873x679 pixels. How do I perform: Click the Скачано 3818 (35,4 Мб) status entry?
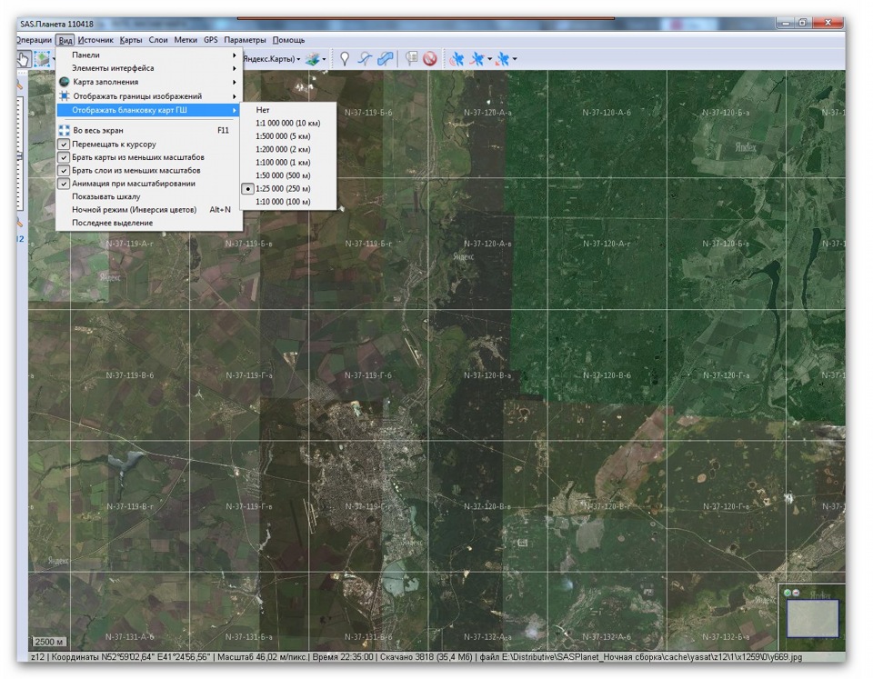point(426,657)
